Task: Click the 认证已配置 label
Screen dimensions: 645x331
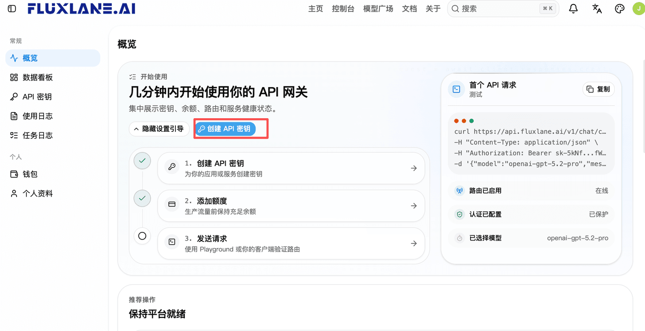Action: pyautogui.click(x=485, y=214)
